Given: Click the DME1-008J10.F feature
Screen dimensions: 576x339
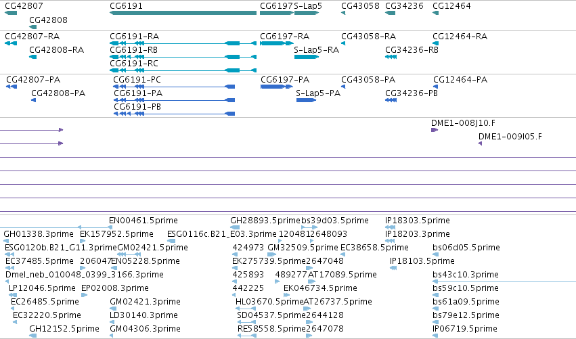Looking at the screenshot, I should click(435, 130).
